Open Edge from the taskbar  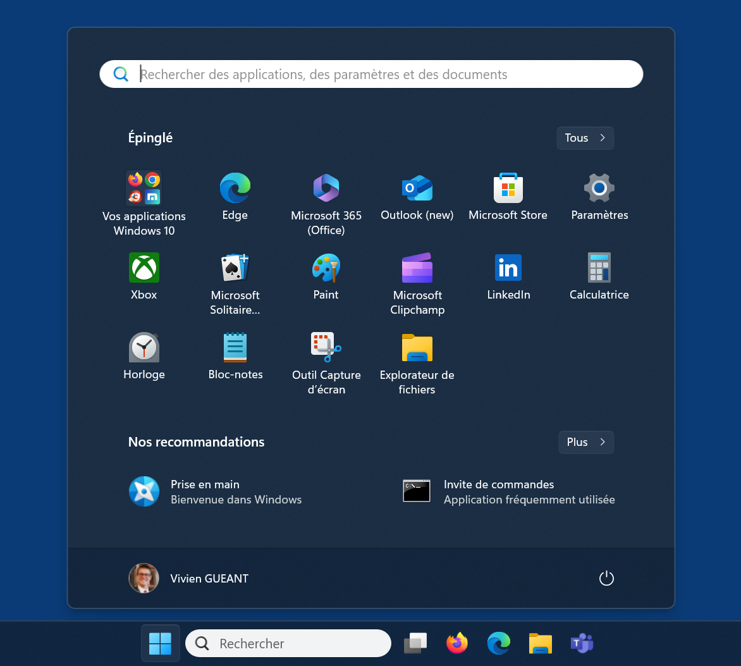coord(499,643)
